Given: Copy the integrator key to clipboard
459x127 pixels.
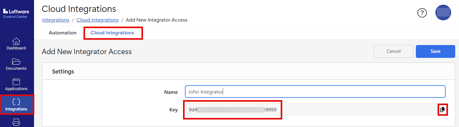Looking at the screenshot, I should [442, 109].
